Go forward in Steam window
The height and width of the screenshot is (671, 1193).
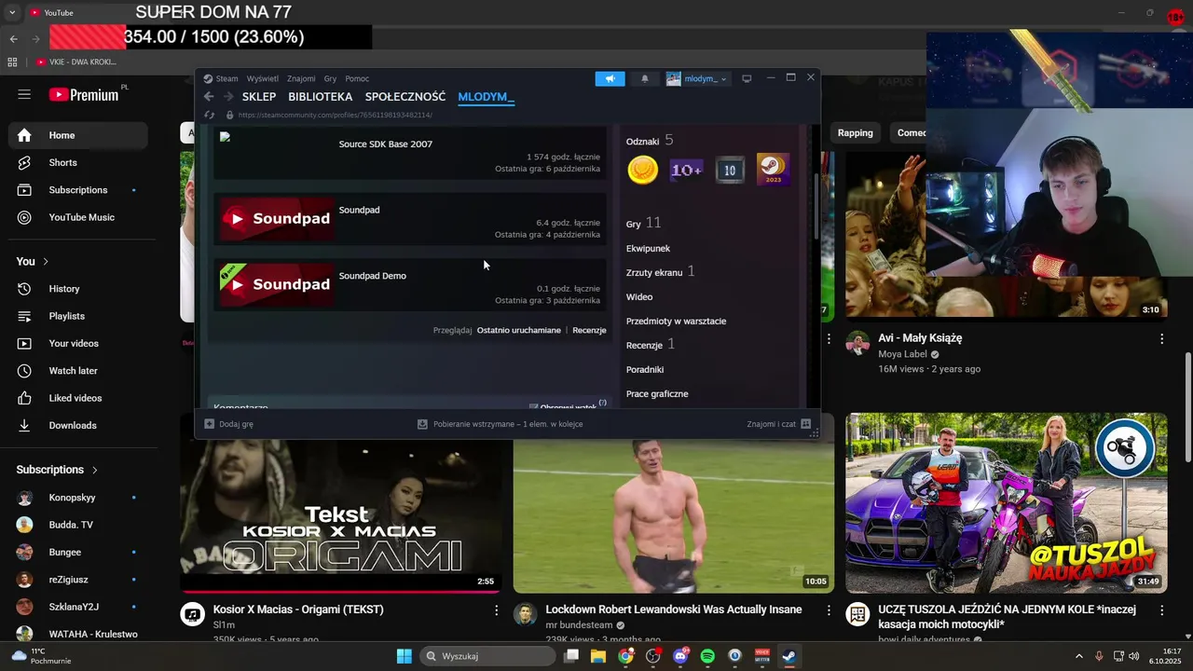pyautogui.click(x=227, y=97)
